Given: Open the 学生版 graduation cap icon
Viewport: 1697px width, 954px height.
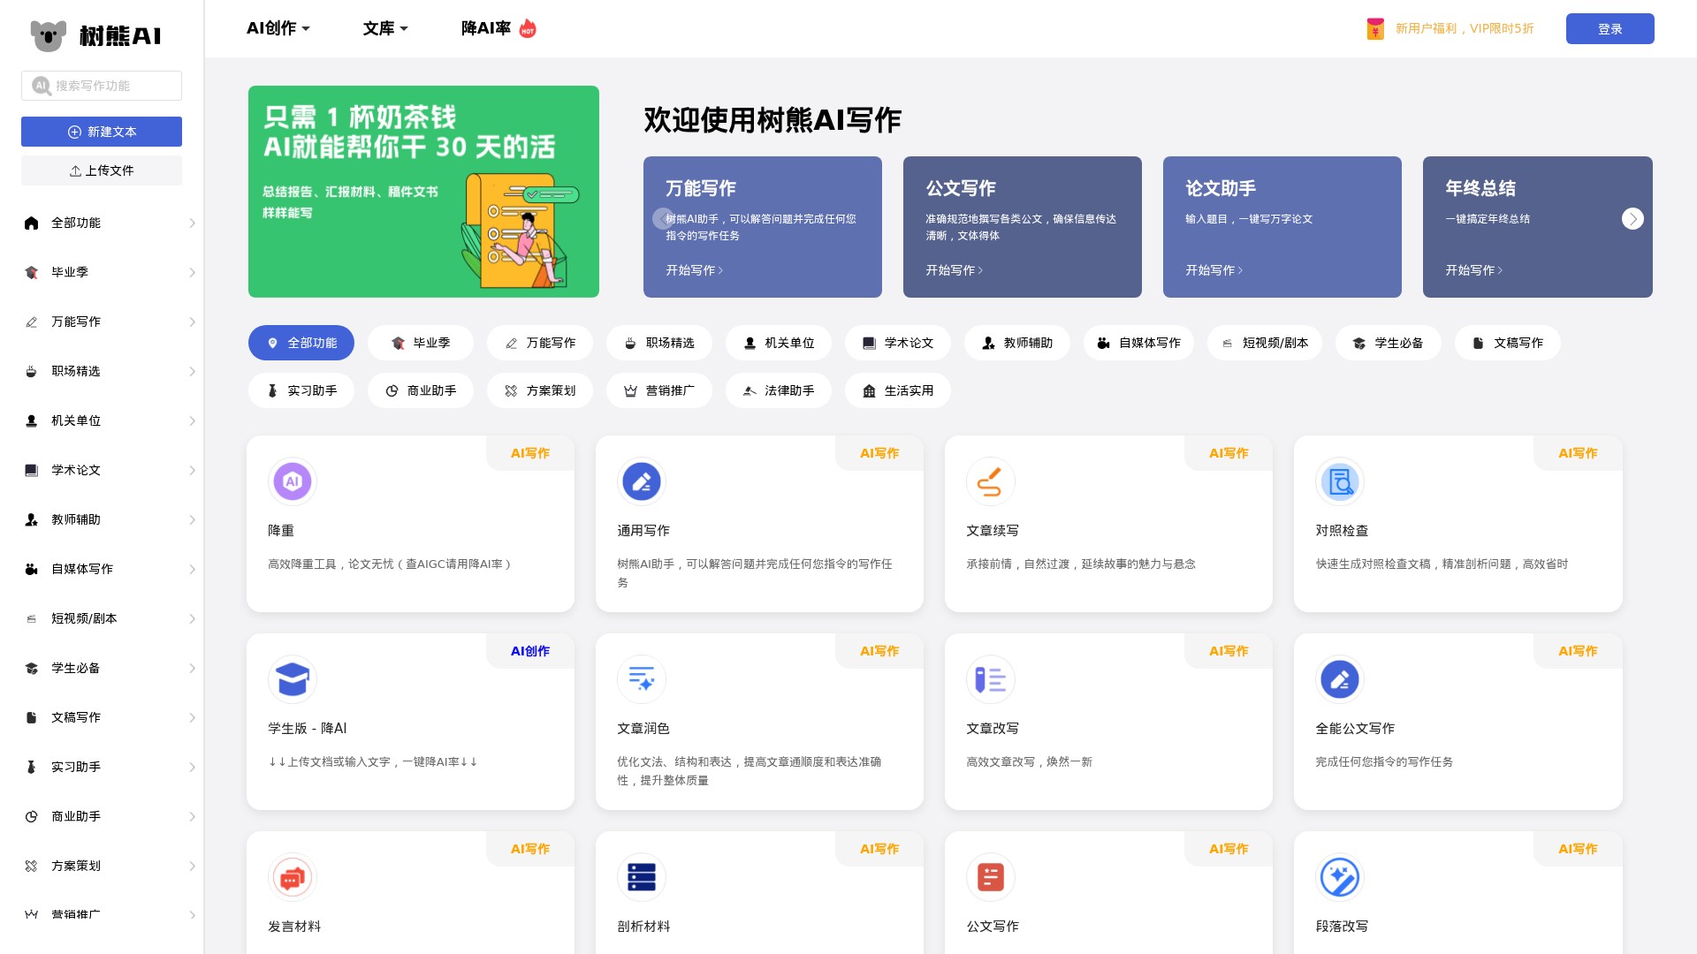Looking at the screenshot, I should coord(293,679).
